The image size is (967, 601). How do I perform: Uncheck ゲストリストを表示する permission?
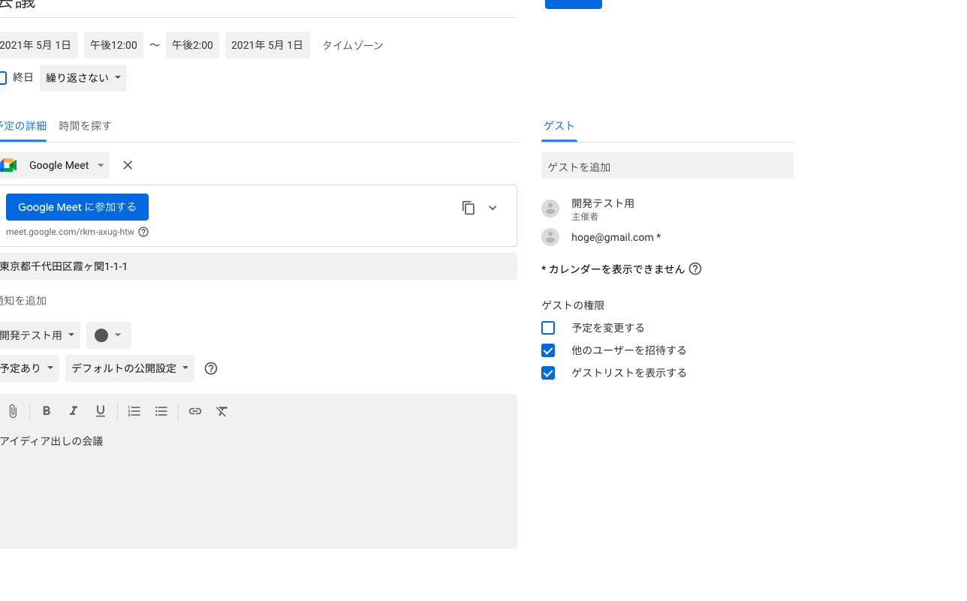coord(548,373)
